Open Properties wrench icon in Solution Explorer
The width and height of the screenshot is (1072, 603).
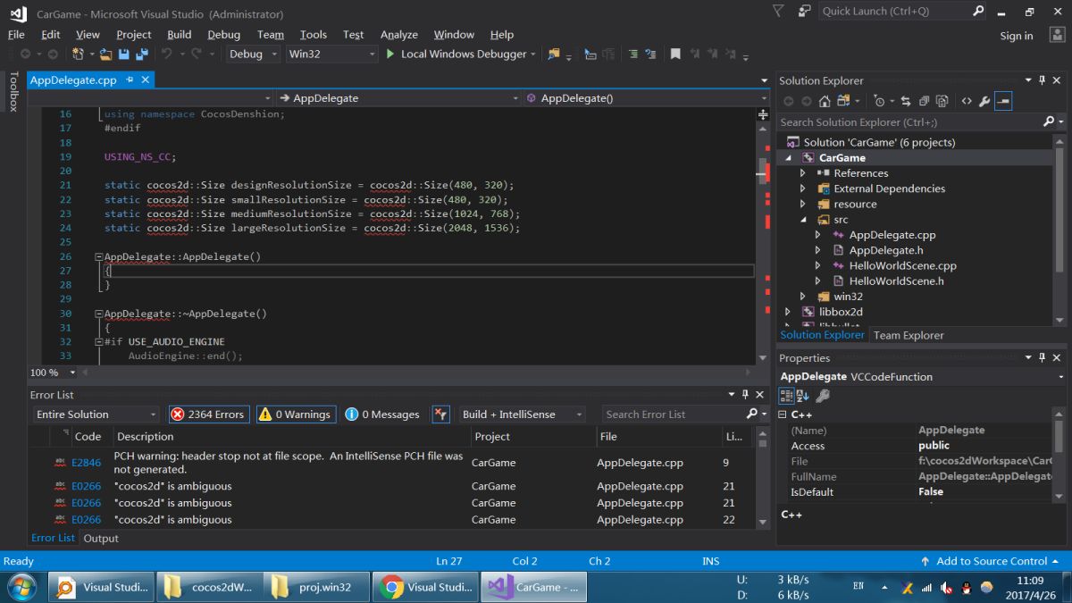pos(984,101)
